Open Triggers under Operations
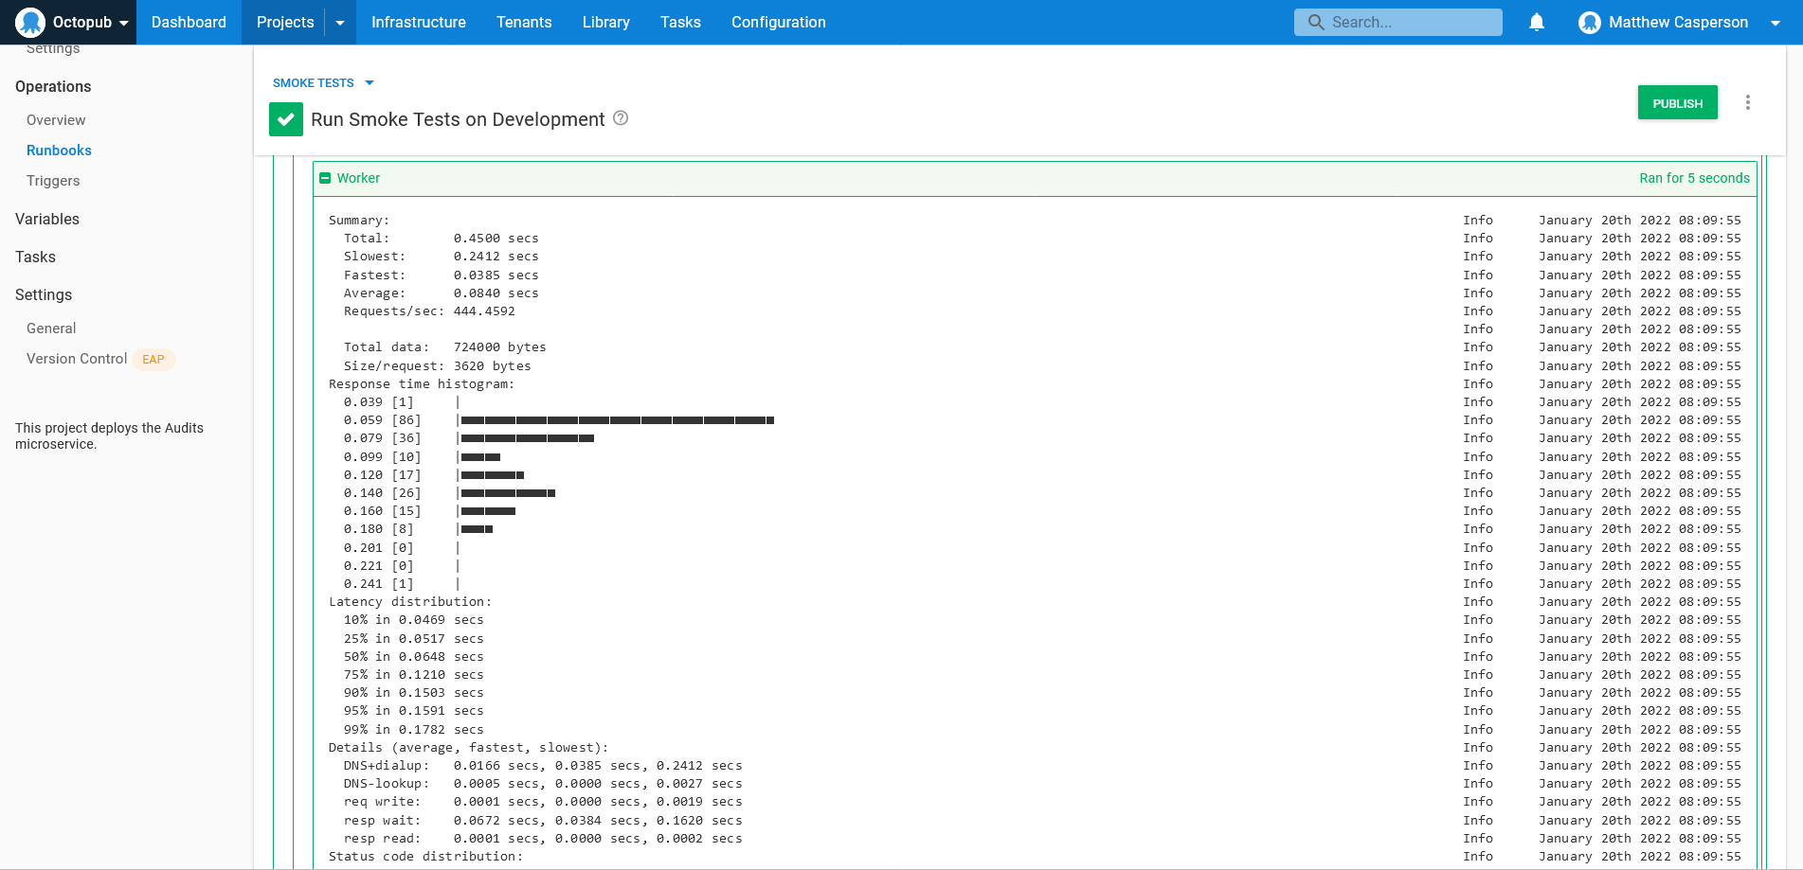1803x870 pixels. pyautogui.click(x=53, y=181)
